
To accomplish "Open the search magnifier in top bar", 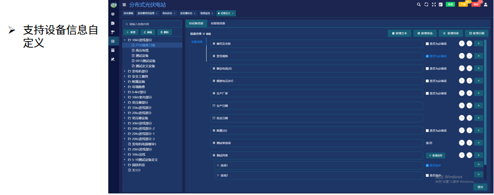I will (x=419, y=5).
